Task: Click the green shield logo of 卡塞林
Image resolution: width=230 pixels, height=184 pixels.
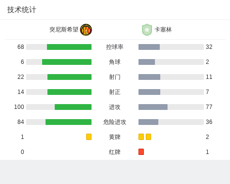Action: coord(147,30)
